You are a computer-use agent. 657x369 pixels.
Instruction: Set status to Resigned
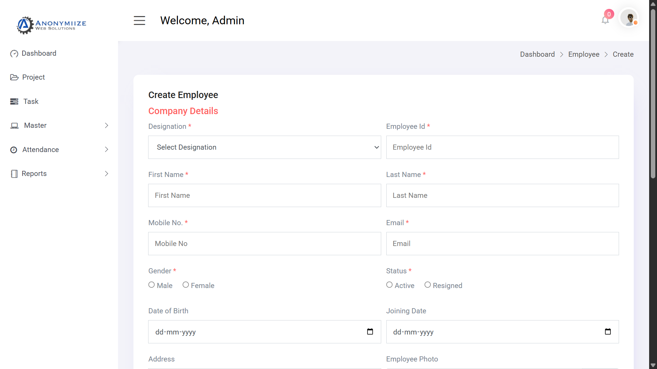click(428, 285)
